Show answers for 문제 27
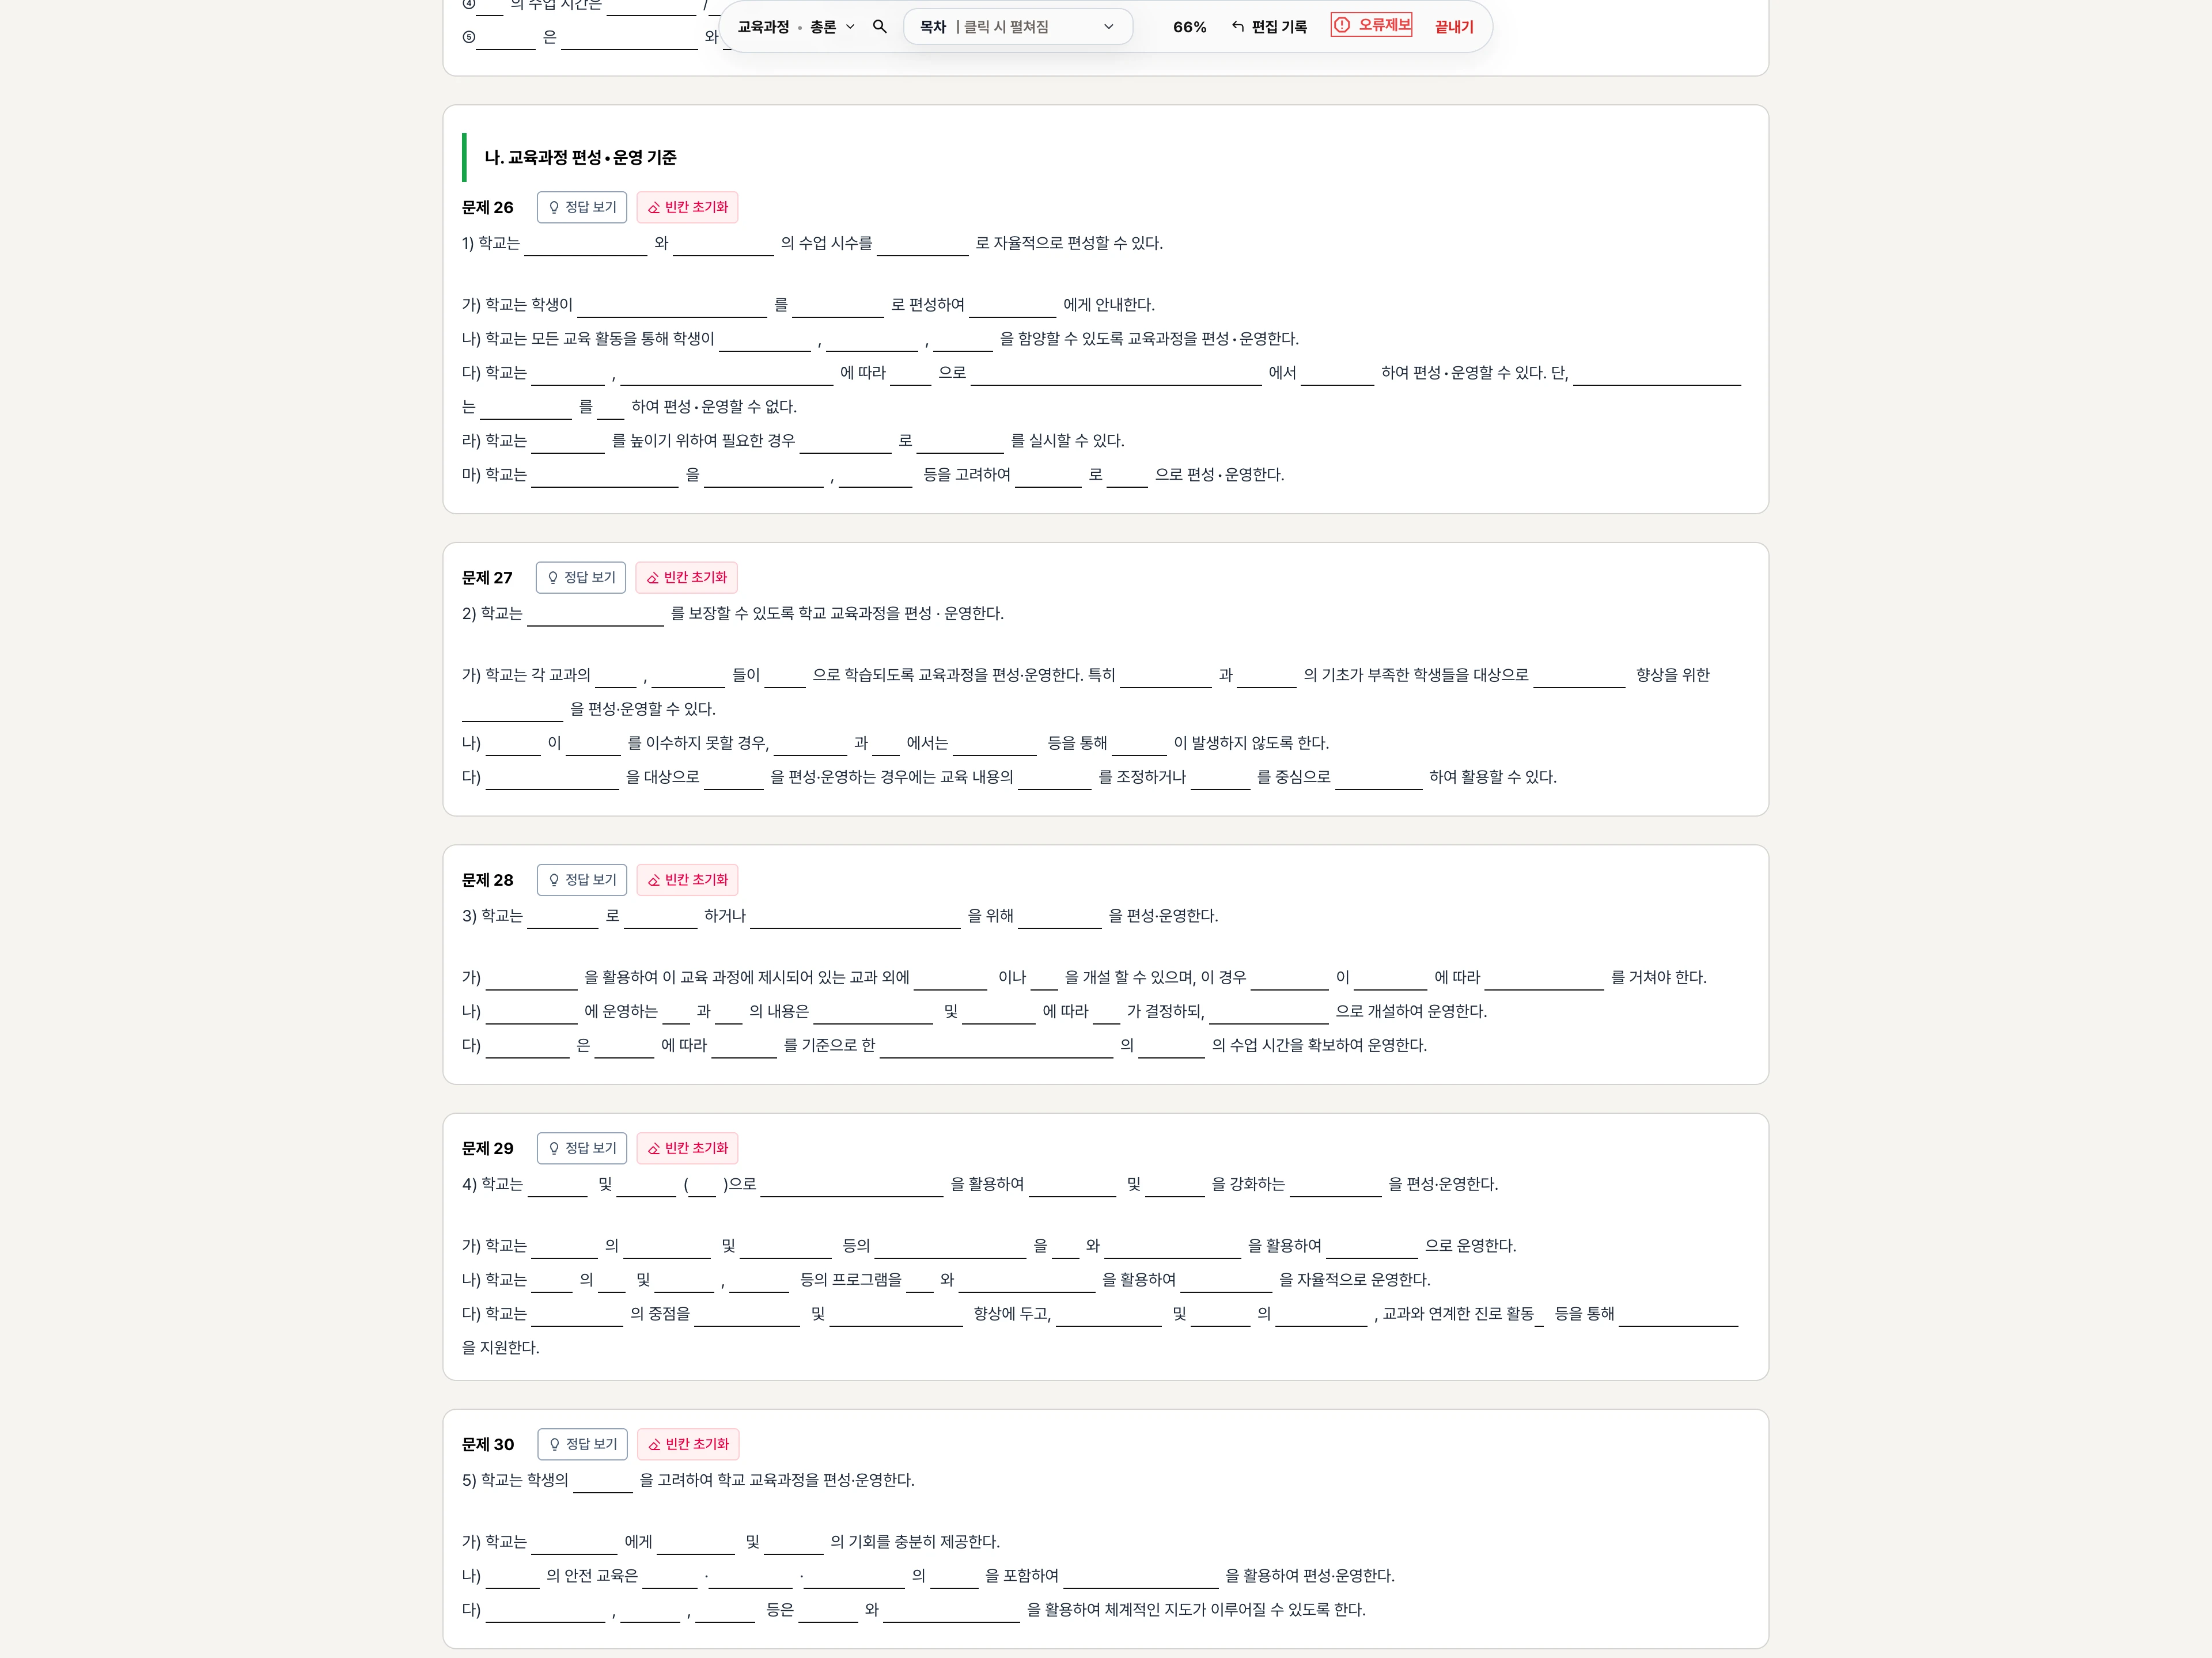The image size is (2212, 1658). [x=581, y=577]
